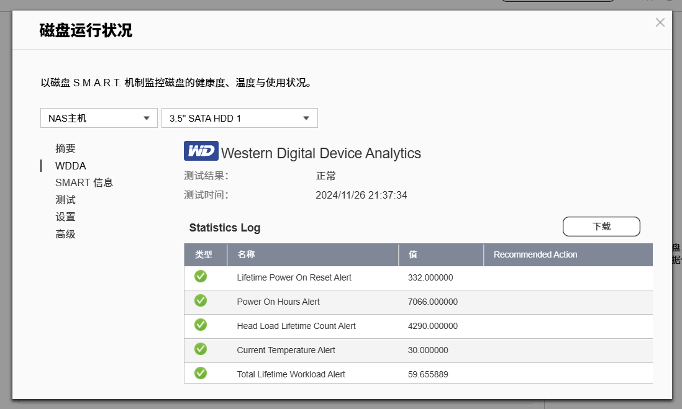Image resolution: width=682 pixels, height=409 pixels.
Task: Select the 高级 sidebar item
Action: point(65,234)
